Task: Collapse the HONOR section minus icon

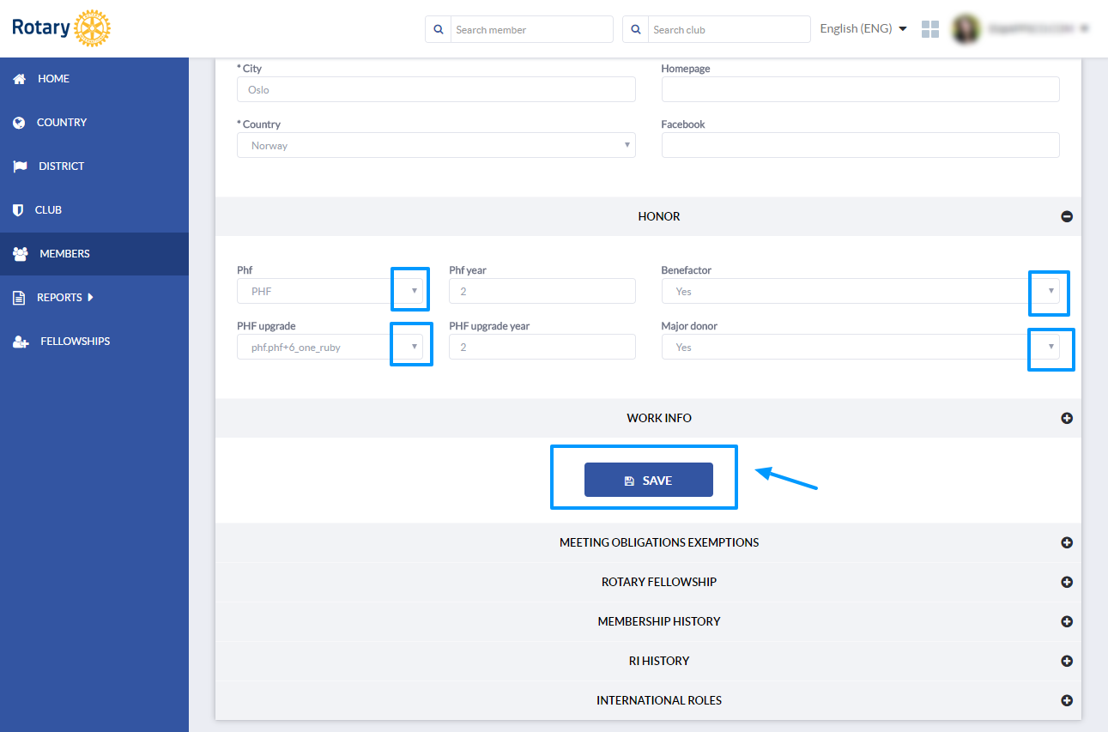Action: pyautogui.click(x=1067, y=217)
